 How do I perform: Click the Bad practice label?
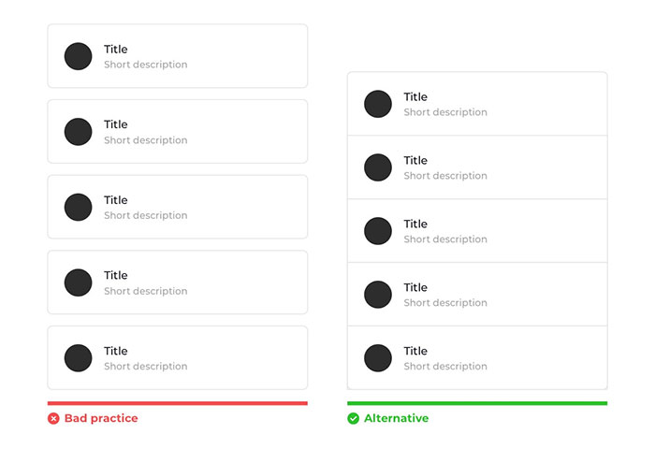click(101, 418)
